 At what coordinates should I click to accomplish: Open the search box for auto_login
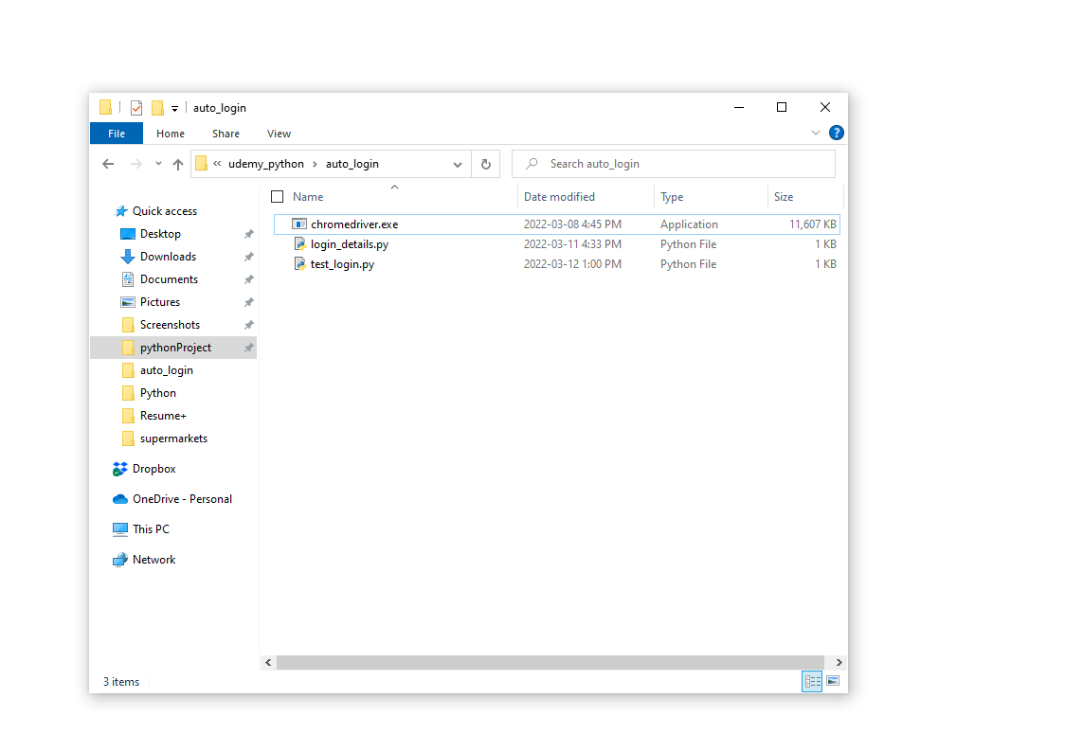673,163
